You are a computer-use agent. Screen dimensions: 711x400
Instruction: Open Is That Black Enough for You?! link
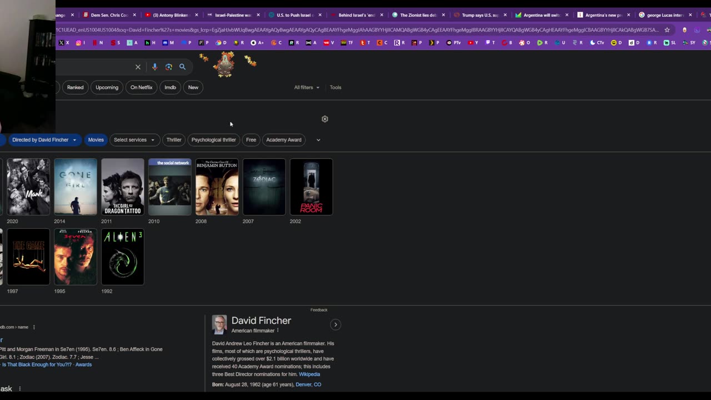[37, 365]
